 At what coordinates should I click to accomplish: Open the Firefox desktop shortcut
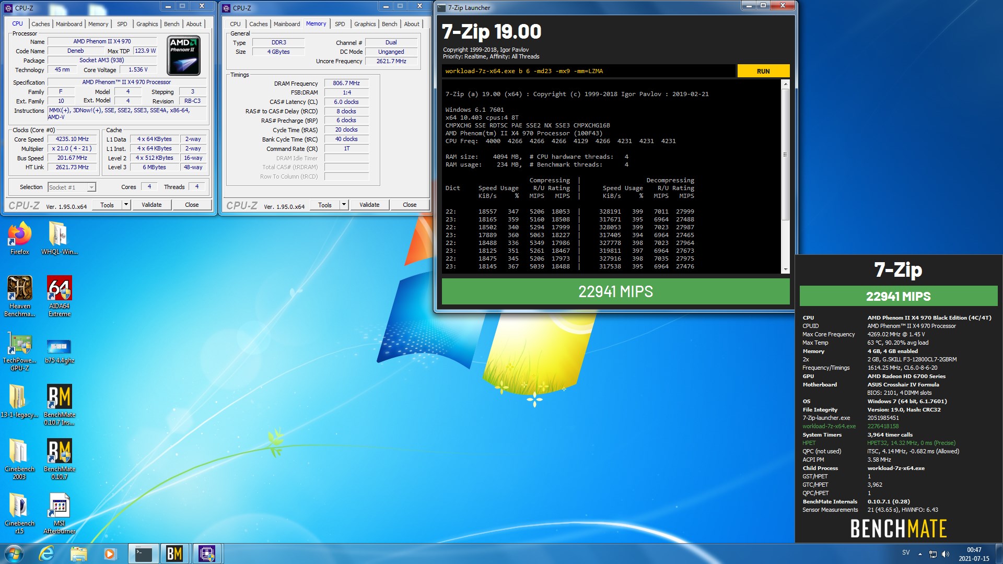19,238
